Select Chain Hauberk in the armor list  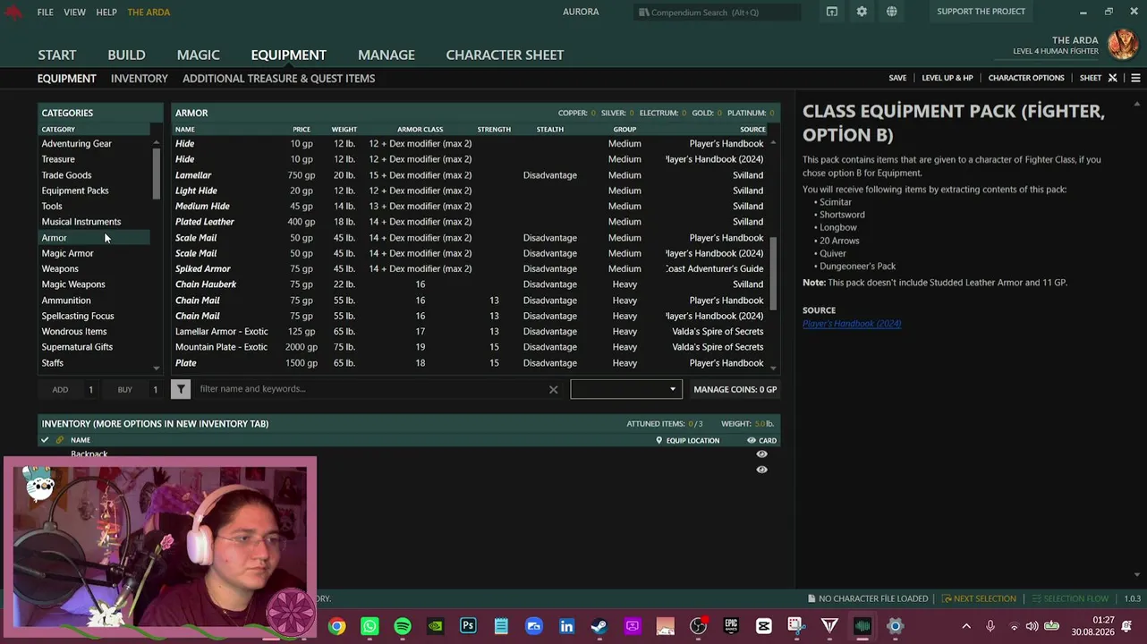(x=472, y=284)
